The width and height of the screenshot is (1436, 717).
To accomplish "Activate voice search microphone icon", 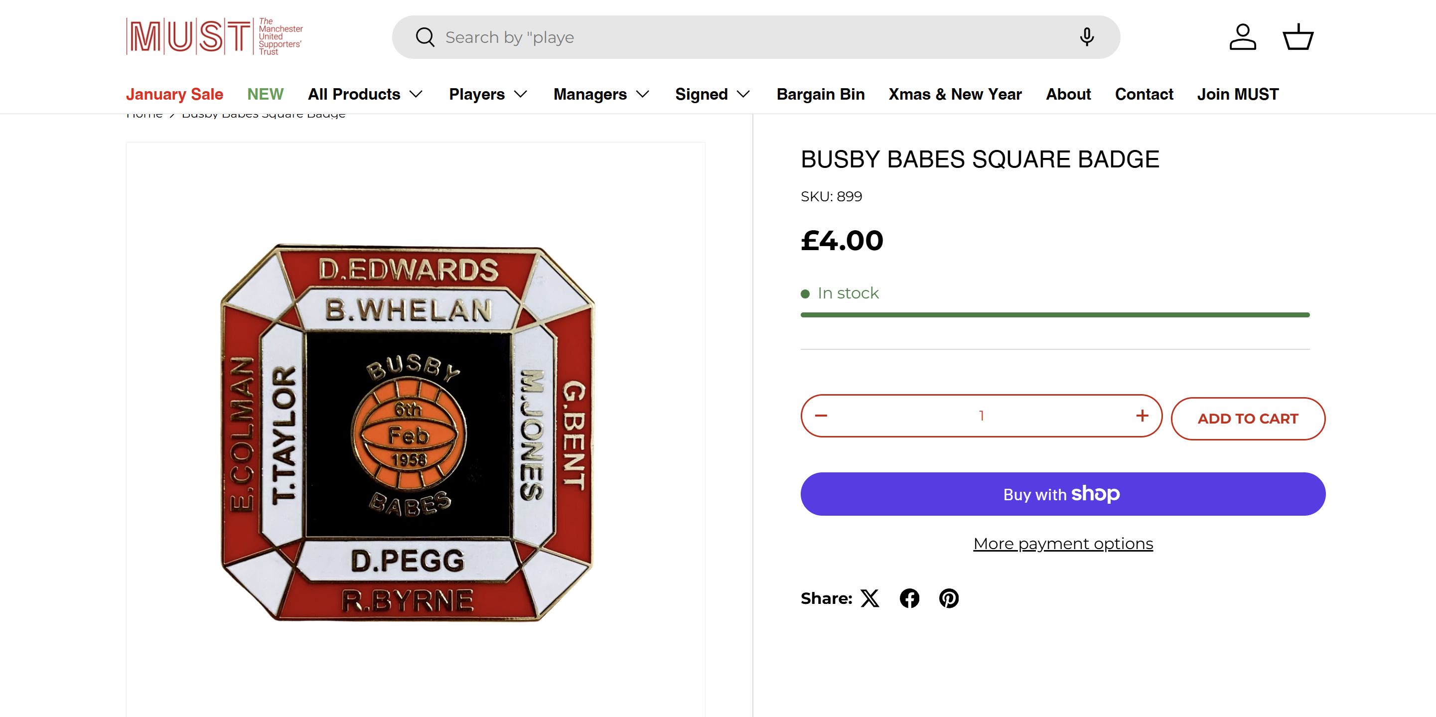I will pyautogui.click(x=1087, y=37).
